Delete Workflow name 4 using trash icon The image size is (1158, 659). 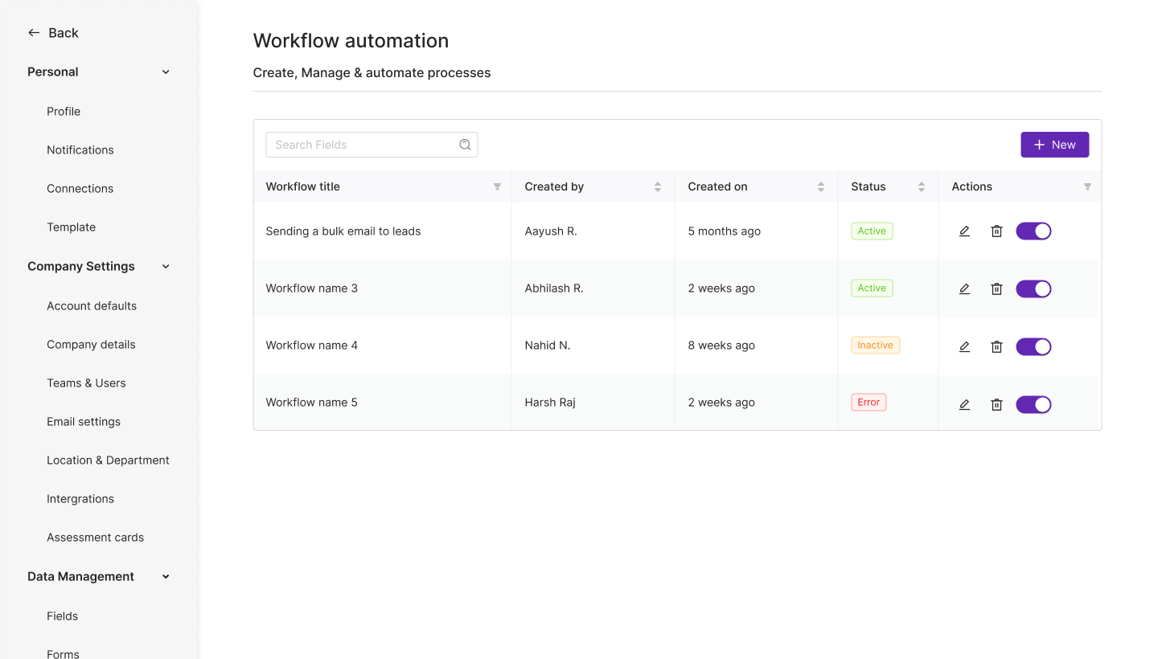[996, 346]
